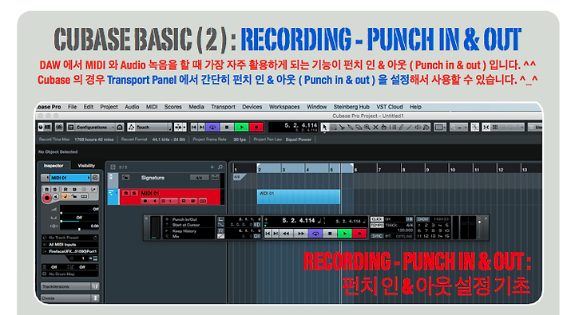575x315 pixels.
Task: Select the Range Selection tool in toolbar
Action: (x=333, y=127)
